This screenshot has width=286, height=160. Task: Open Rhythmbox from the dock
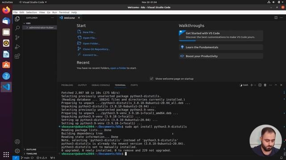pos(6,43)
